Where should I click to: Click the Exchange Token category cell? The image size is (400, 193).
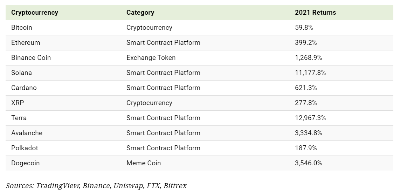coord(151,58)
